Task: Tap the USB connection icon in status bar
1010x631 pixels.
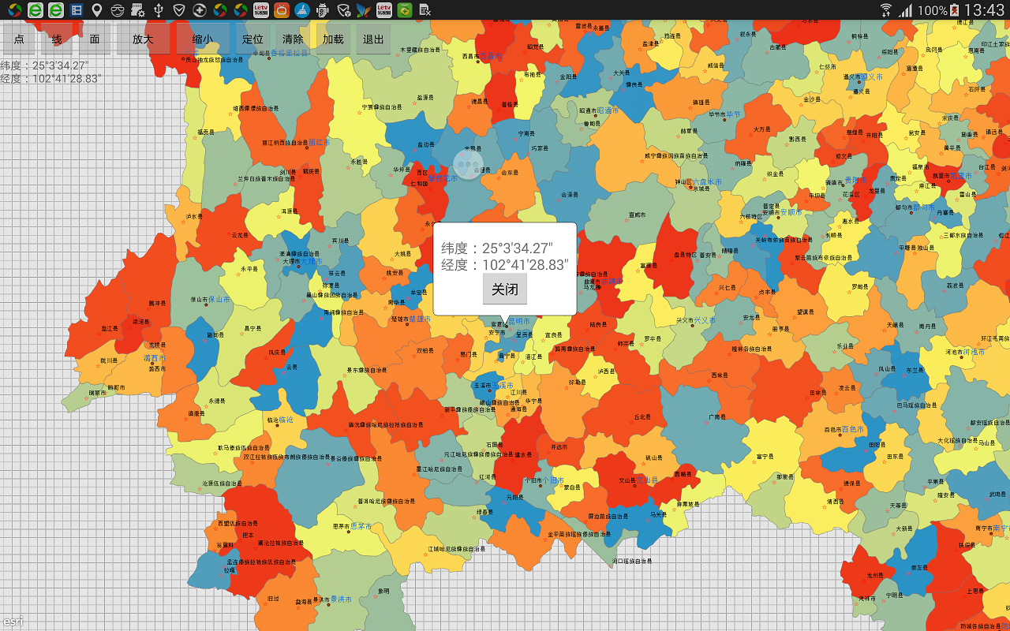Action: 159,10
